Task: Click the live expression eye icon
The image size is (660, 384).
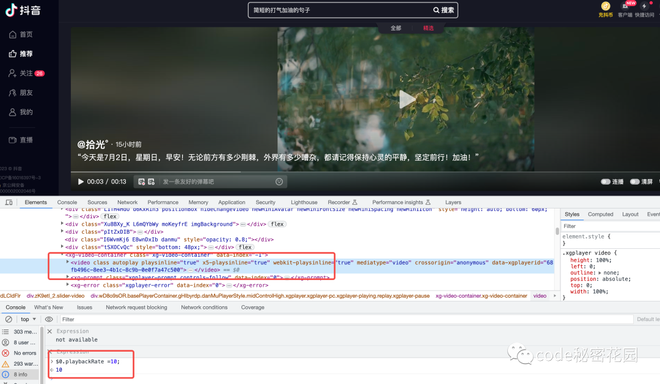Action: 50,319
